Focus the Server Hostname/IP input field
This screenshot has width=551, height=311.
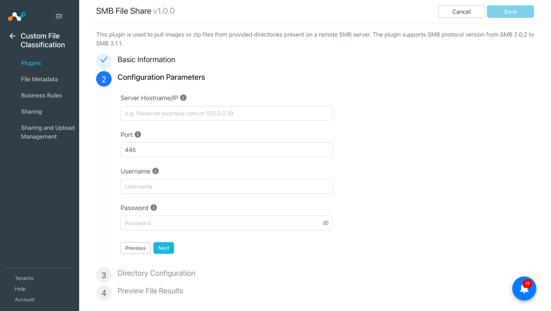tap(227, 113)
